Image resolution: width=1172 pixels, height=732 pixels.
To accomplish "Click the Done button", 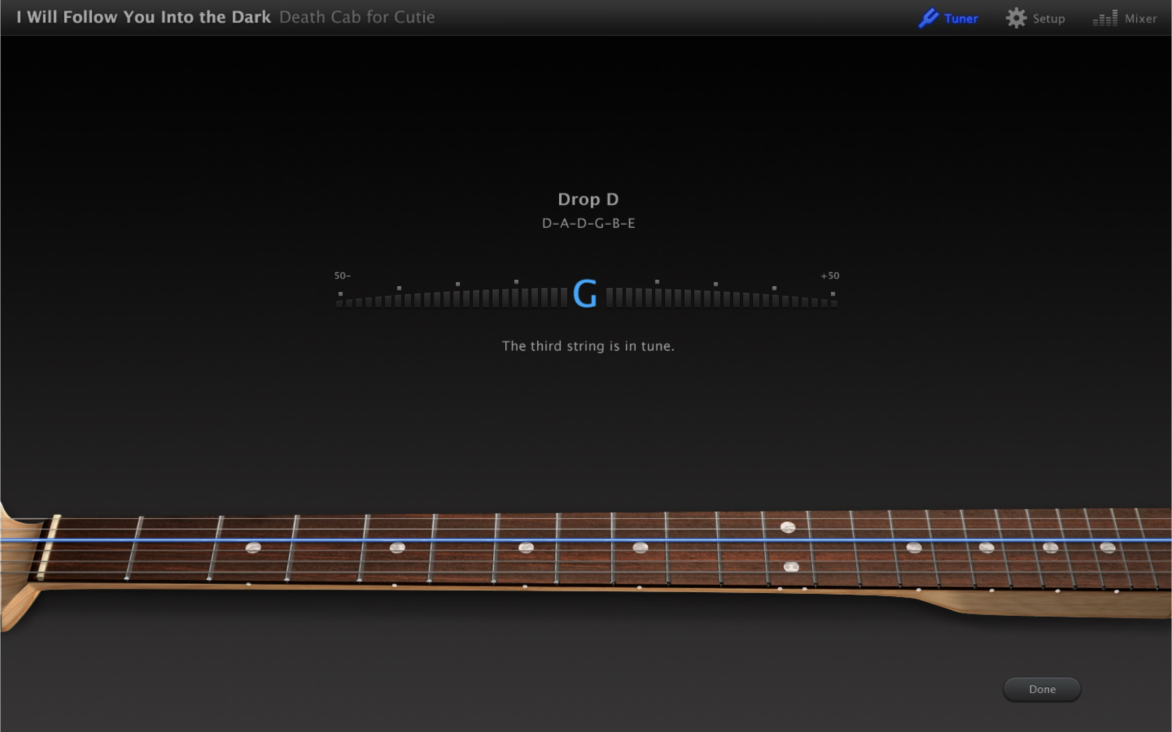I will pos(1042,689).
